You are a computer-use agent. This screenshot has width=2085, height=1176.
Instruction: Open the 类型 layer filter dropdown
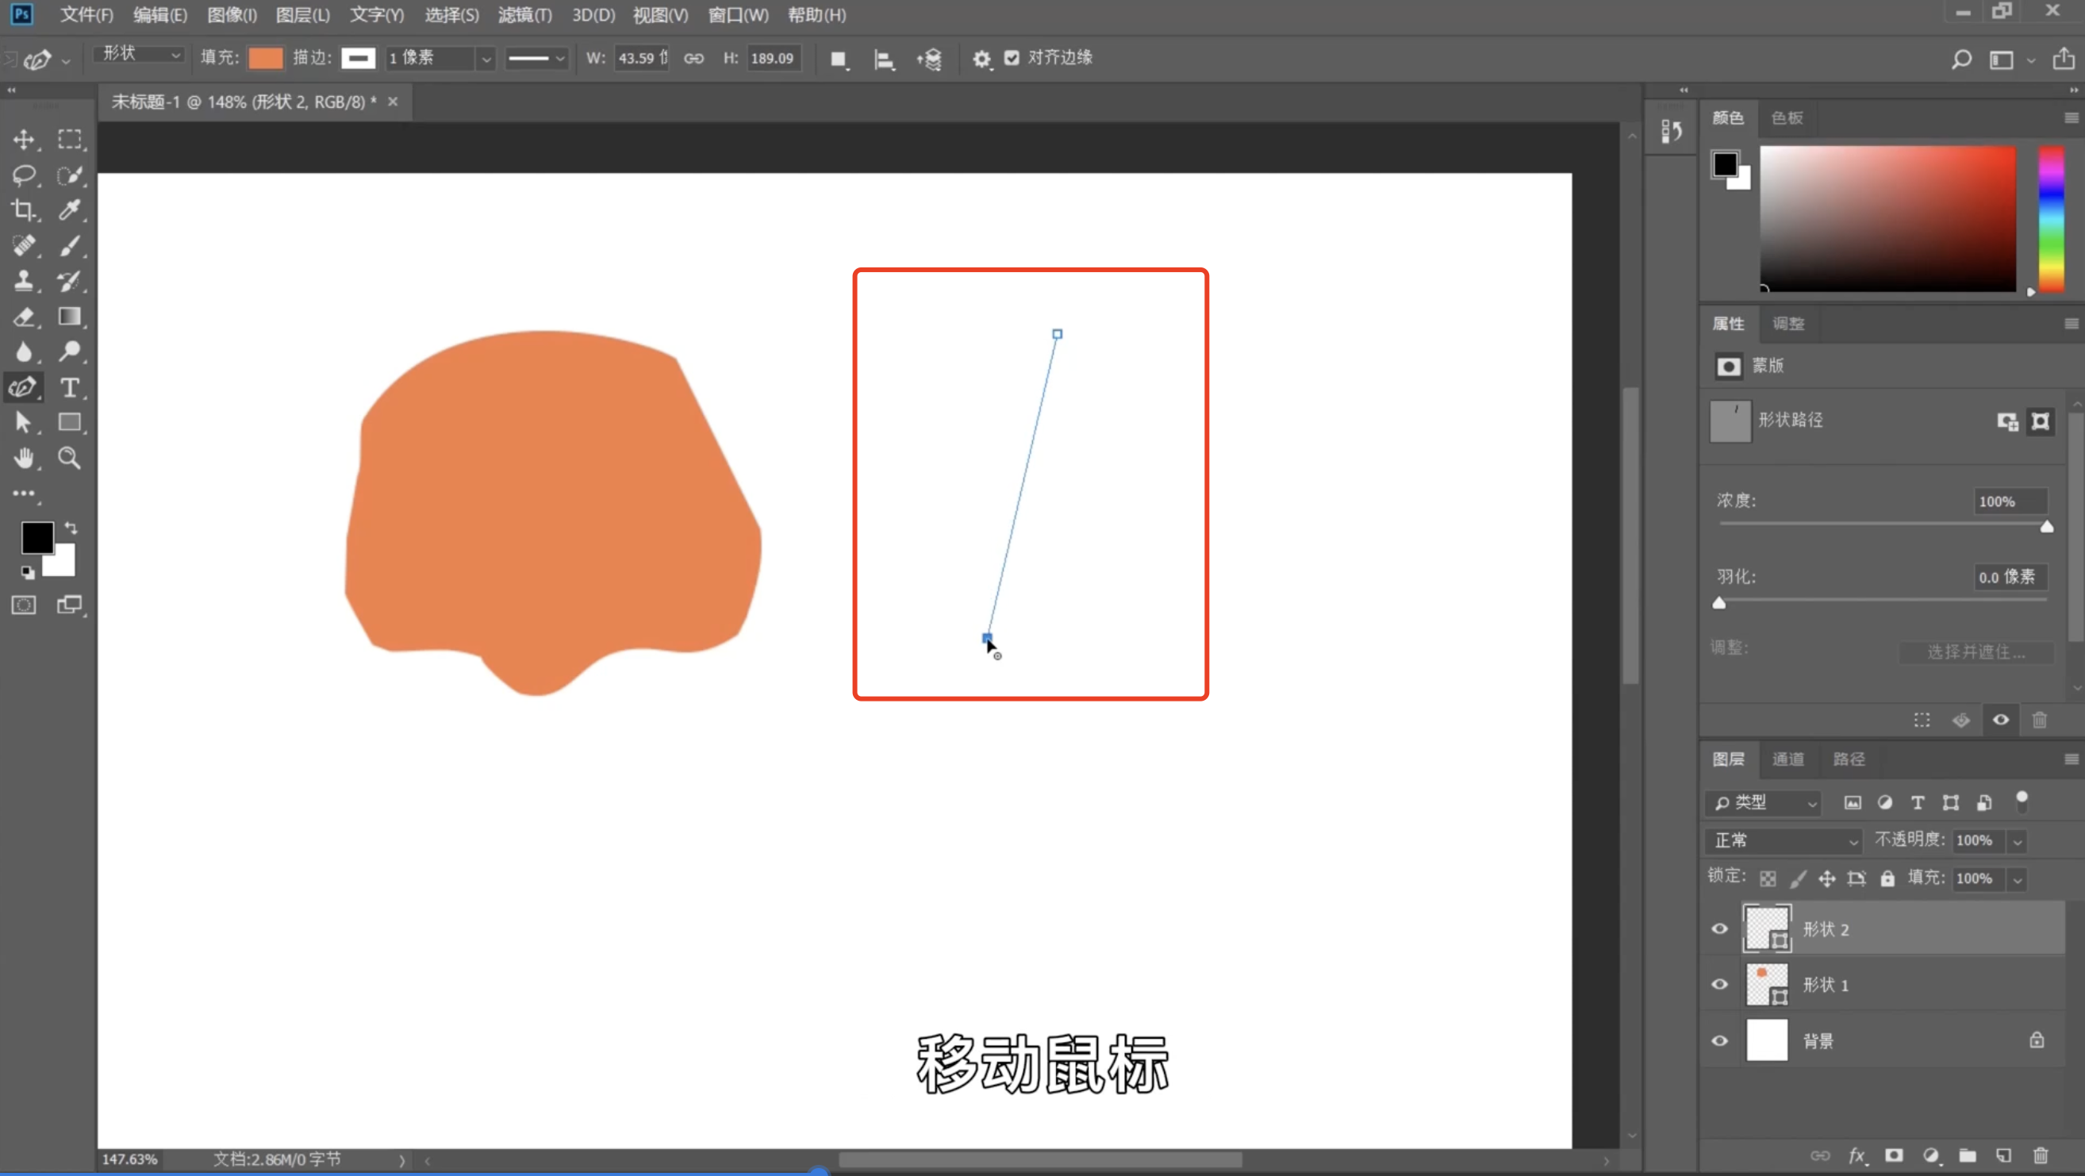click(1764, 803)
